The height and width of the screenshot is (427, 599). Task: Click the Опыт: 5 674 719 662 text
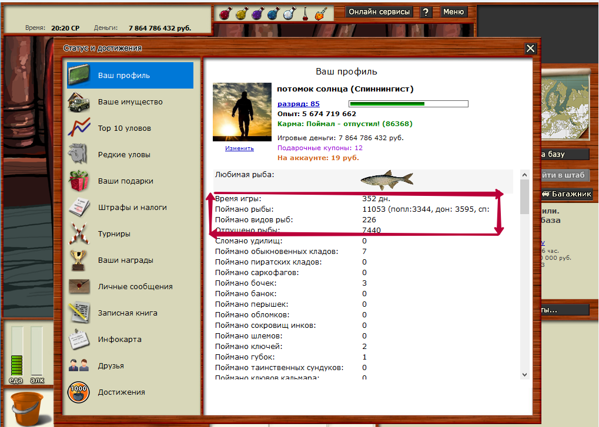(317, 114)
